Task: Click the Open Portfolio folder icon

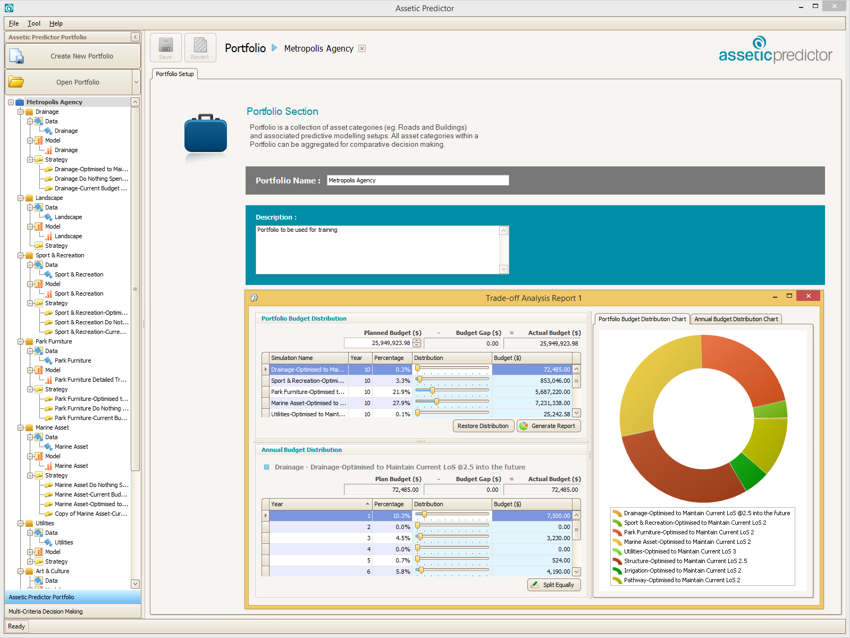Action: click(x=16, y=82)
